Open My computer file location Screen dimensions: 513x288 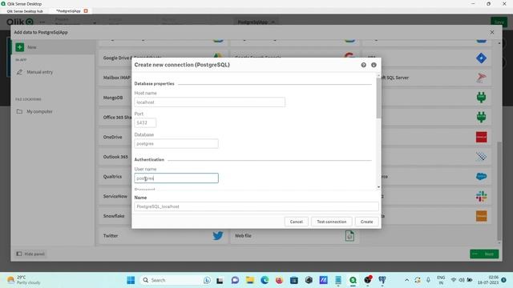(39, 112)
